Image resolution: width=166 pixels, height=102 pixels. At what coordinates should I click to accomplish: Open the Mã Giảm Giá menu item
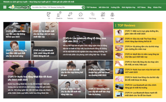click(104, 7)
